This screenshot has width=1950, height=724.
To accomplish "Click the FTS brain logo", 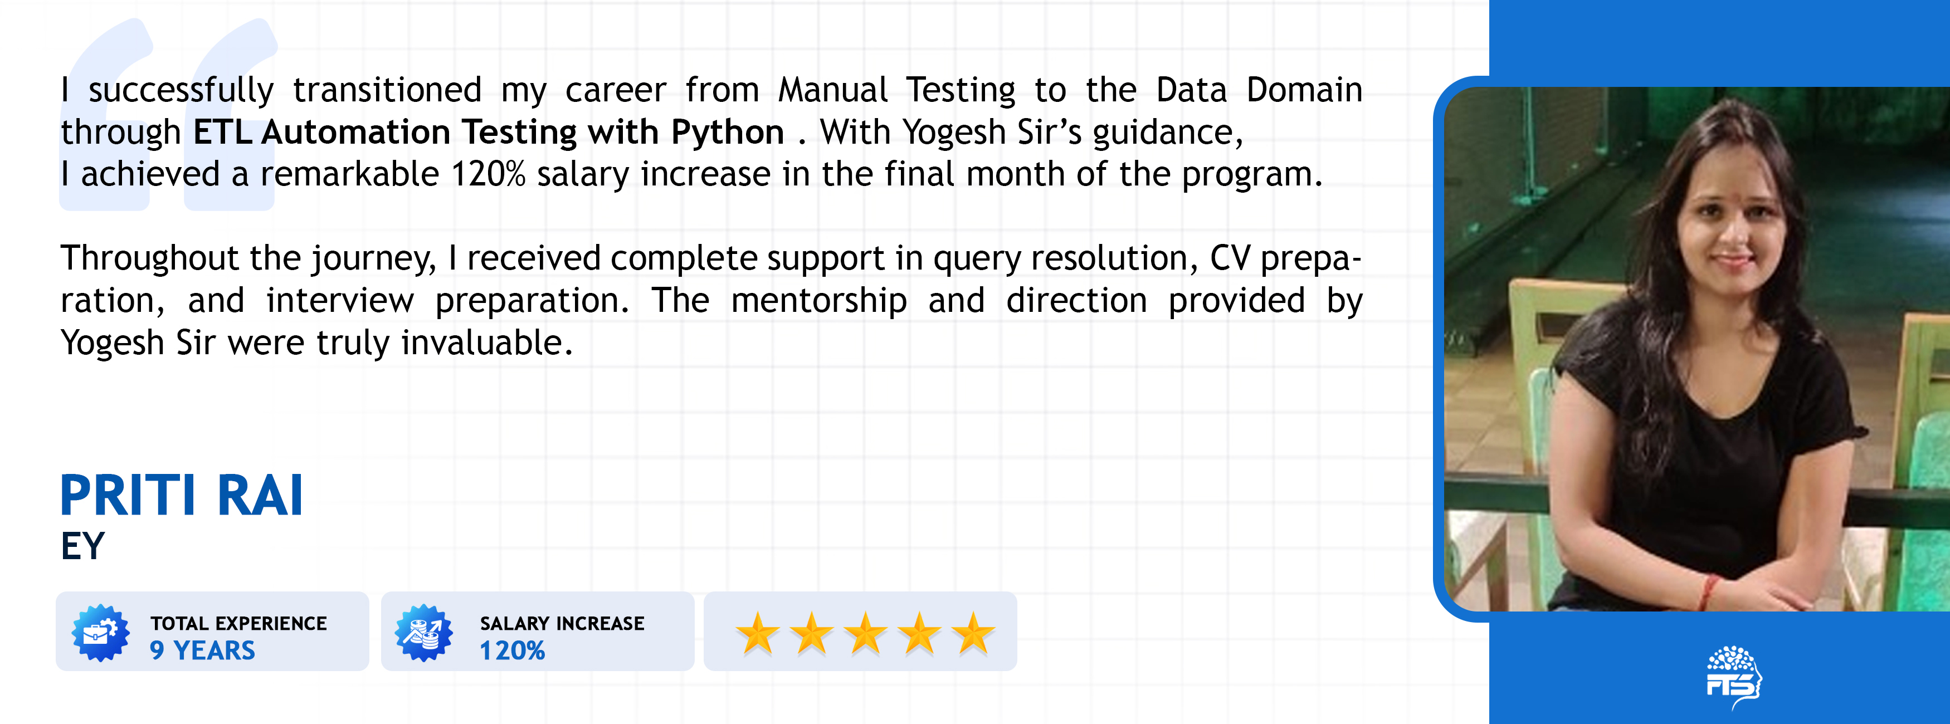I will click(1733, 676).
